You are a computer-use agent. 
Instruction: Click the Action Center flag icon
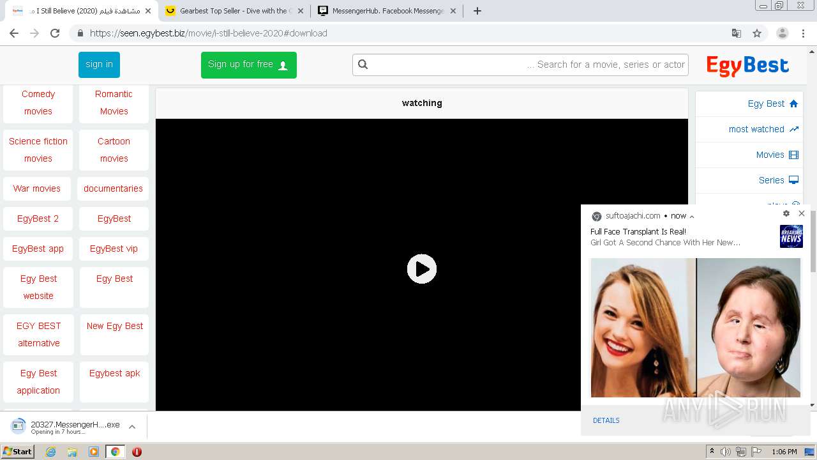tap(756, 452)
